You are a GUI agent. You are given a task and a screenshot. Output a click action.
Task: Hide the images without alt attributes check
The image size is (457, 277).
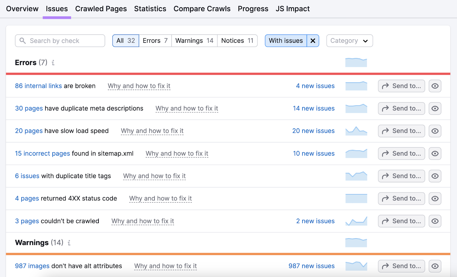pos(435,266)
